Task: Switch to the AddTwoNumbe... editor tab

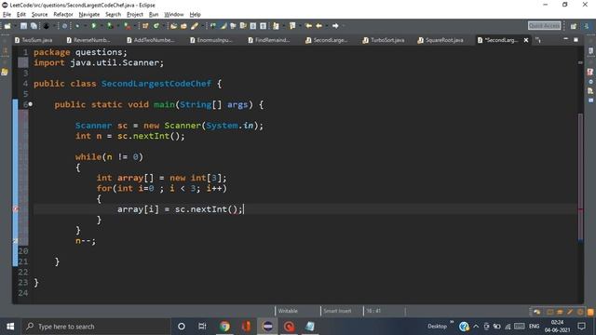Action: [151, 40]
